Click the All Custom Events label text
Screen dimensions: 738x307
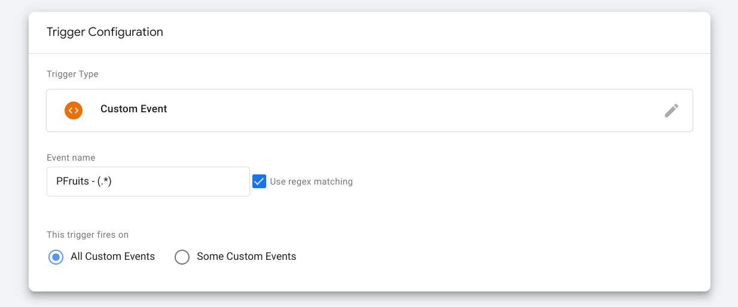point(112,256)
